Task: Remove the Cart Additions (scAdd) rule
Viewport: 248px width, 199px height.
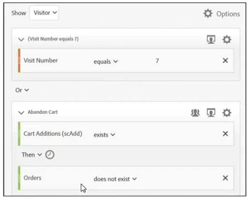Action: pyautogui.click(x=225, y=133)
